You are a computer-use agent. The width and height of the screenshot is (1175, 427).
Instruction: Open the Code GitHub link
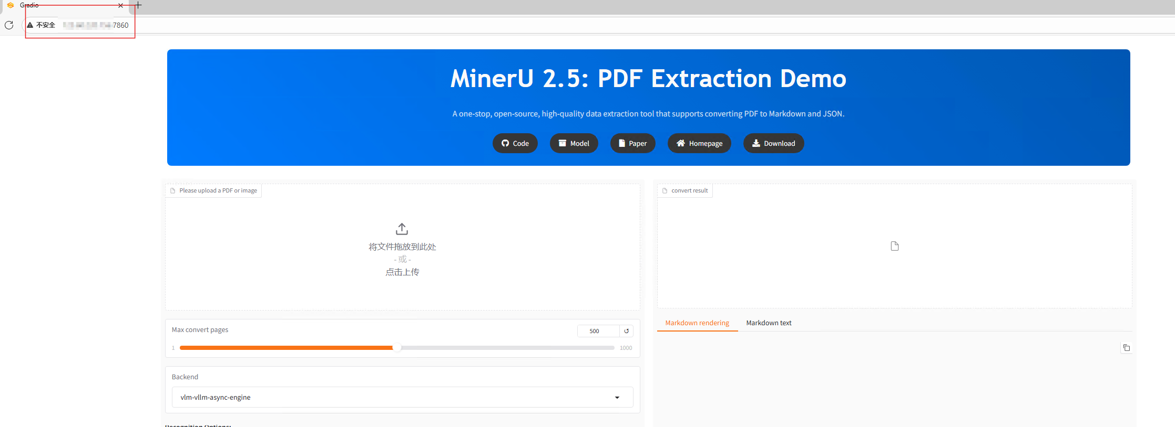coord(515,143)
